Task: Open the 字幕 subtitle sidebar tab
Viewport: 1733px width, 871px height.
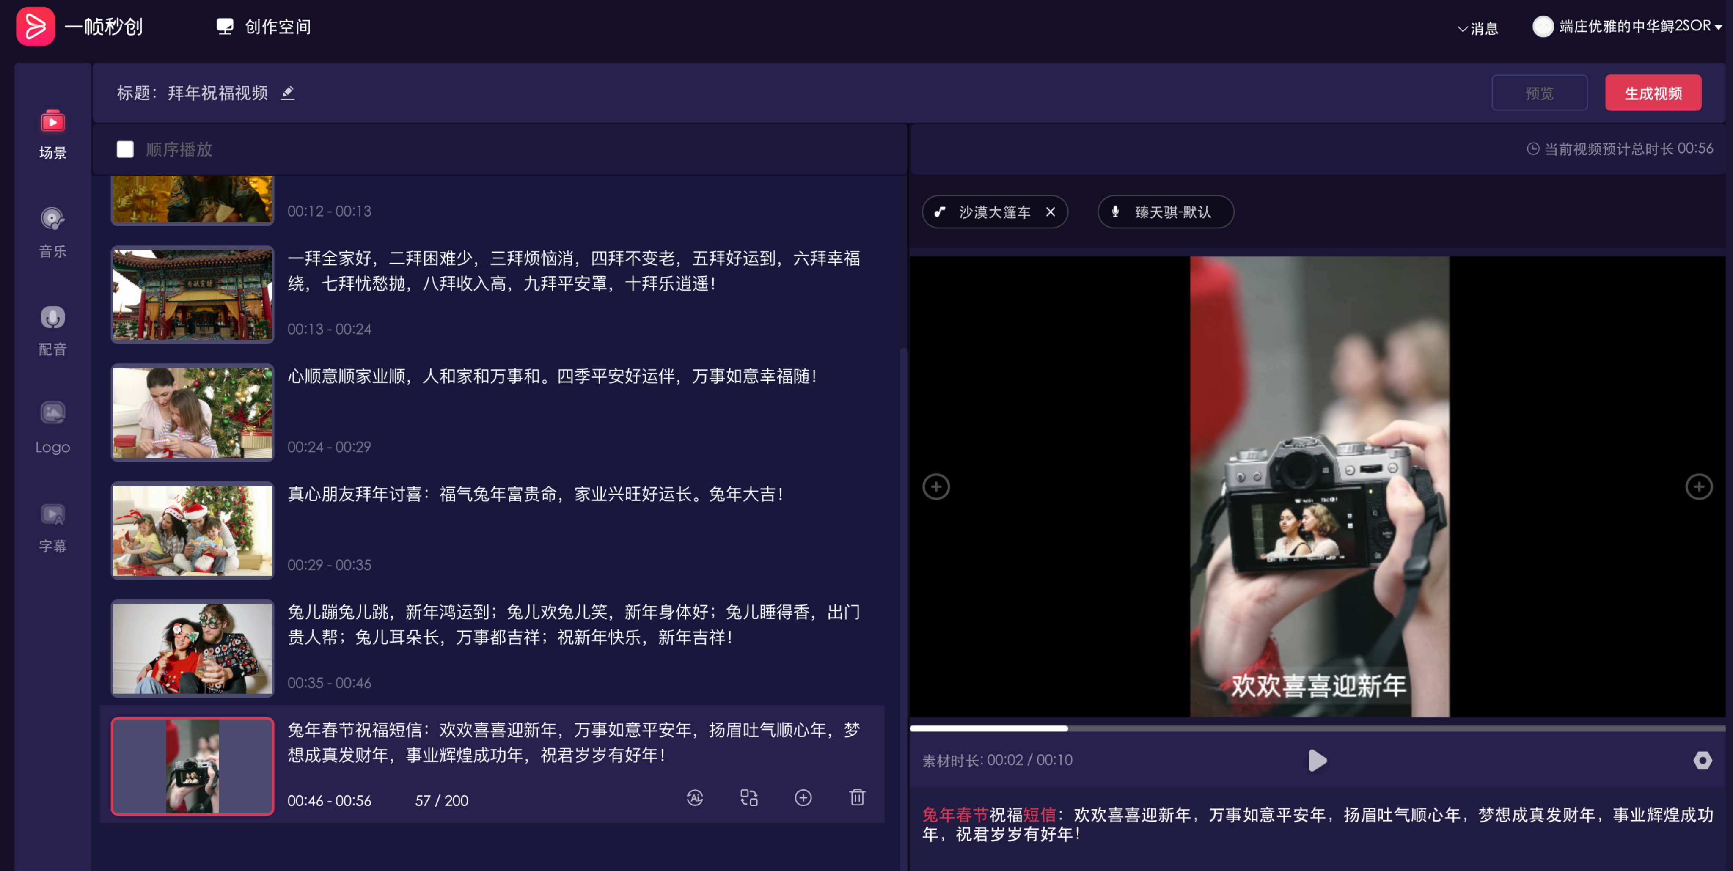Action: click(x=52, y=528)
